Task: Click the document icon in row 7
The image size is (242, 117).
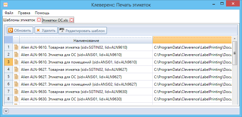Action: (x=16, y=92)
